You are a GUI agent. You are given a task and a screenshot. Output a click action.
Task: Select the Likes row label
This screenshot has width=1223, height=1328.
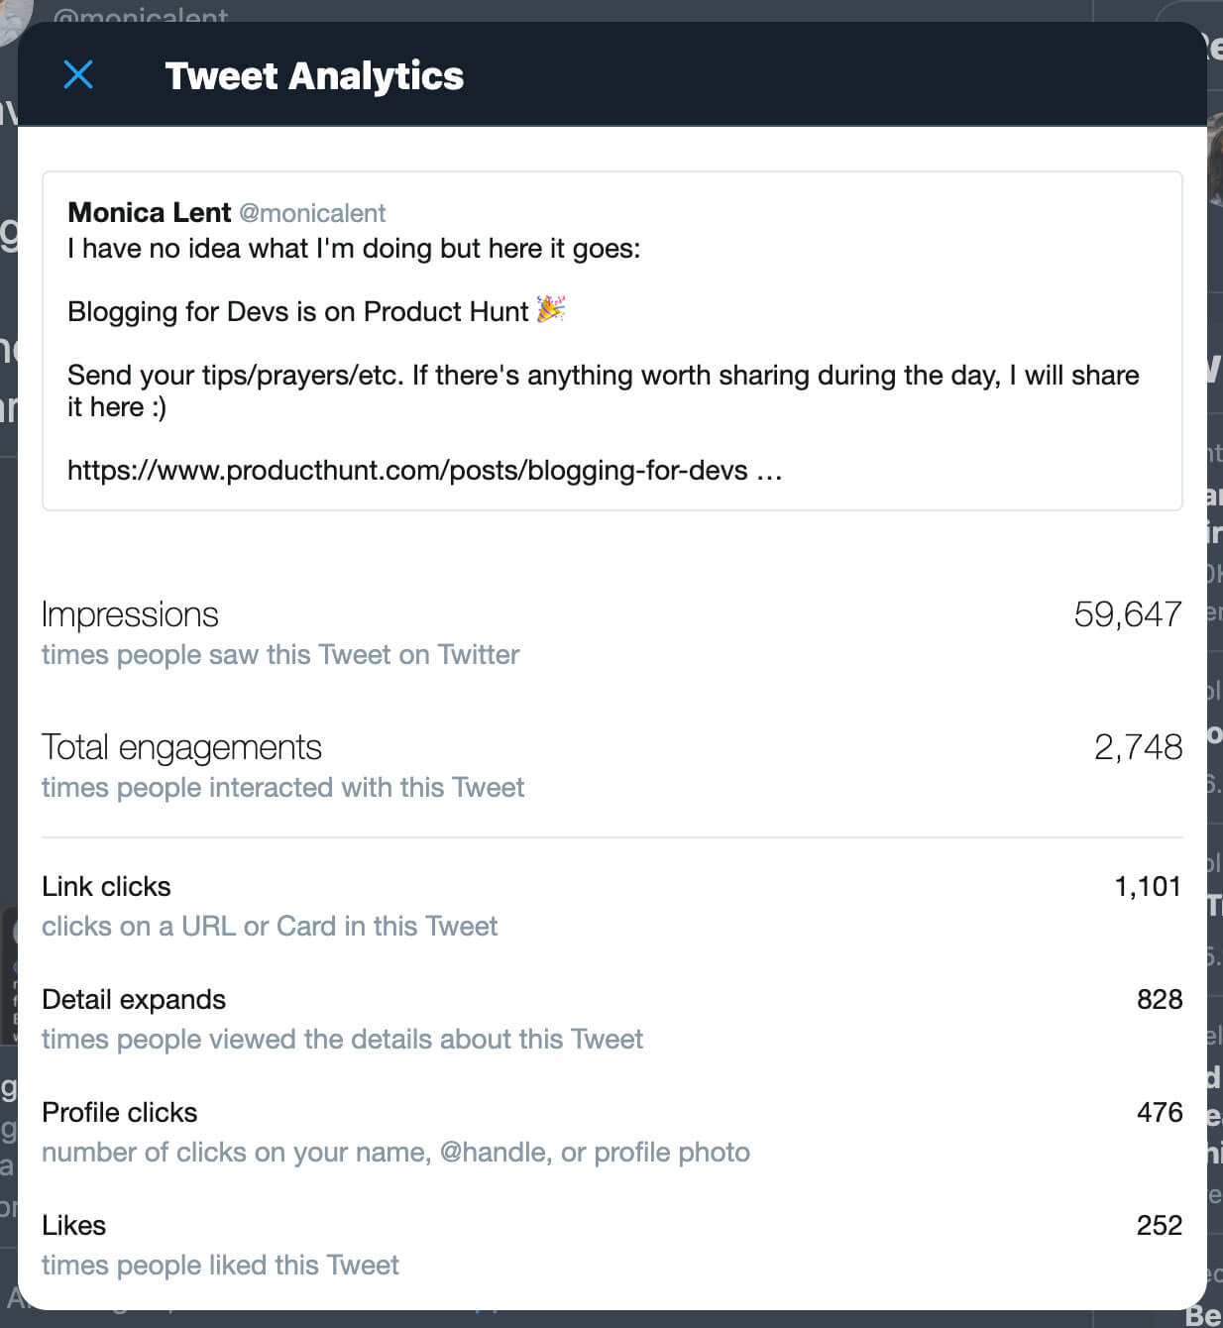73,1225
